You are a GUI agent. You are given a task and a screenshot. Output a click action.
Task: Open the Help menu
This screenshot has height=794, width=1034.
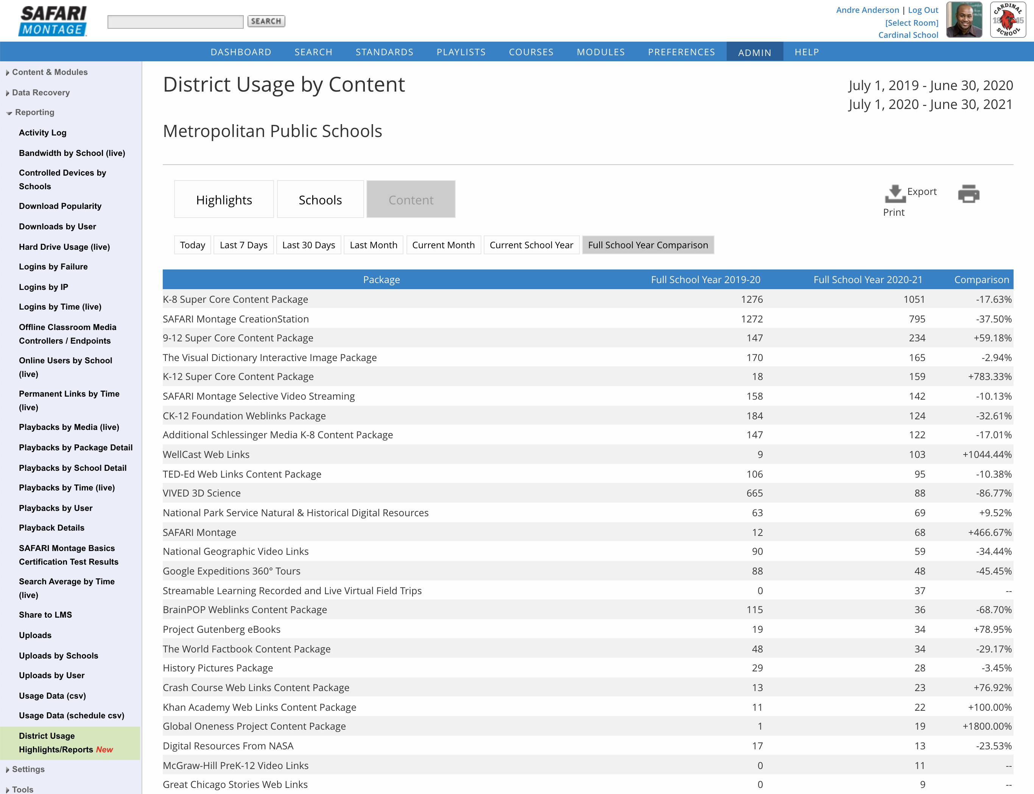(806, 52)
